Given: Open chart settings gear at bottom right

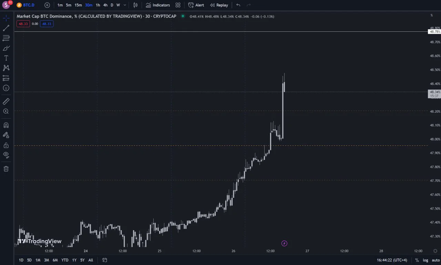Looking at the screenshot, I should (x=435, y=251).
